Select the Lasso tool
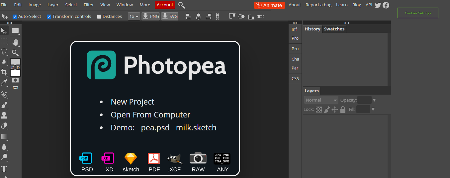The image size is (450, 178). point(4,52)
